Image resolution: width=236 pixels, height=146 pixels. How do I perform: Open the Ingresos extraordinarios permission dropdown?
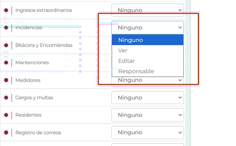pyautogui.click(x=148, y=10)
